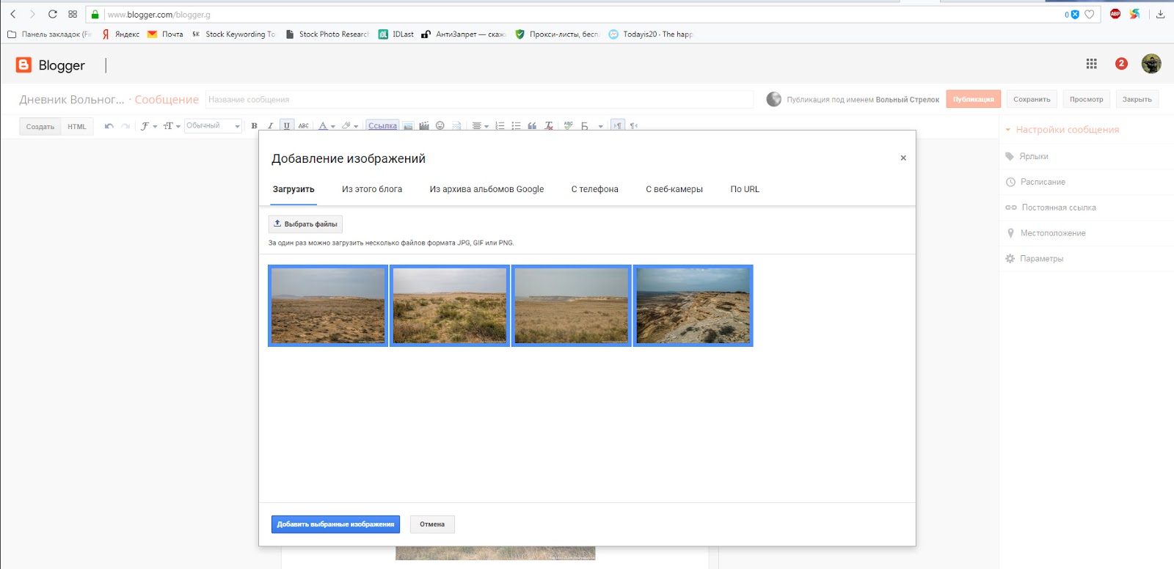Open the text color picker
Image resolution: width=1174 pixels, height=569 pixels.
coord(327,126)
